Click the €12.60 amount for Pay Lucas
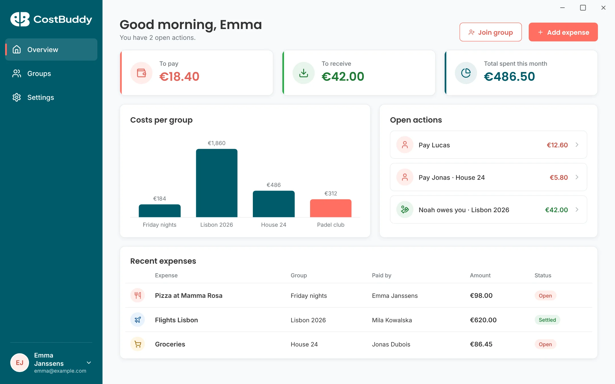 click(x=557, y=145)
